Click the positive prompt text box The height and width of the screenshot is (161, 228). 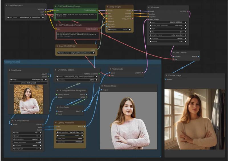tap(76, 16)
